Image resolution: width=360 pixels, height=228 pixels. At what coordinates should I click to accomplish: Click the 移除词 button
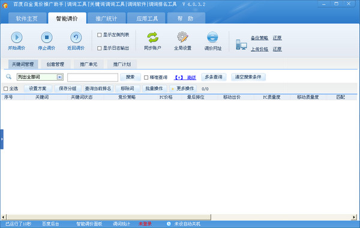point(127,89)
